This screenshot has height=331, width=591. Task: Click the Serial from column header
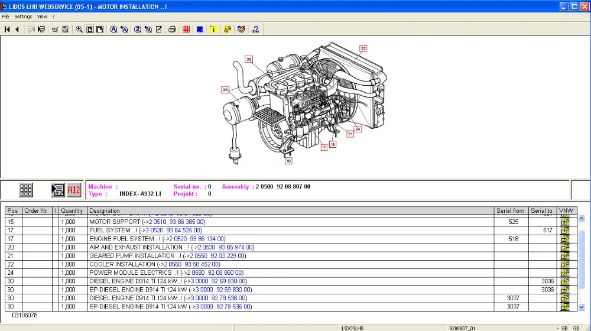(511, 211)
